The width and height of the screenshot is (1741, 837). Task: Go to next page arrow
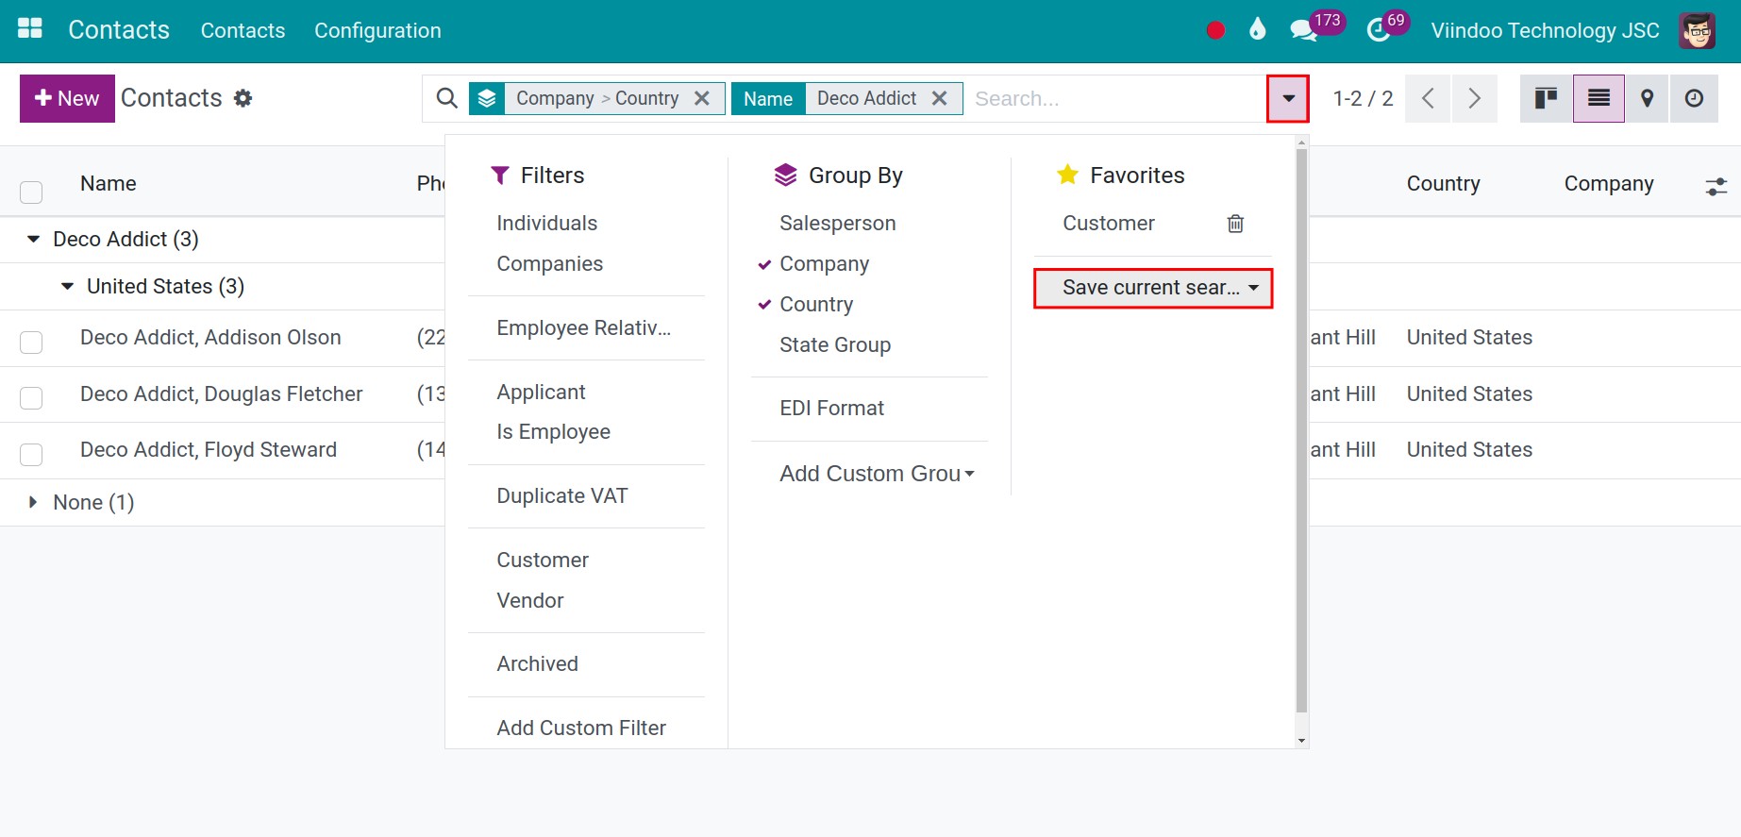coord(1474,98)
